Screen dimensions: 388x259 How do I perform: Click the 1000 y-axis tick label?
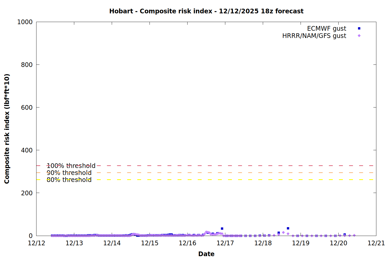click(25, 22)
